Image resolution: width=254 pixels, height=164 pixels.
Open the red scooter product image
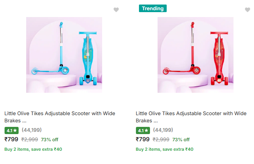pos(195,55)
